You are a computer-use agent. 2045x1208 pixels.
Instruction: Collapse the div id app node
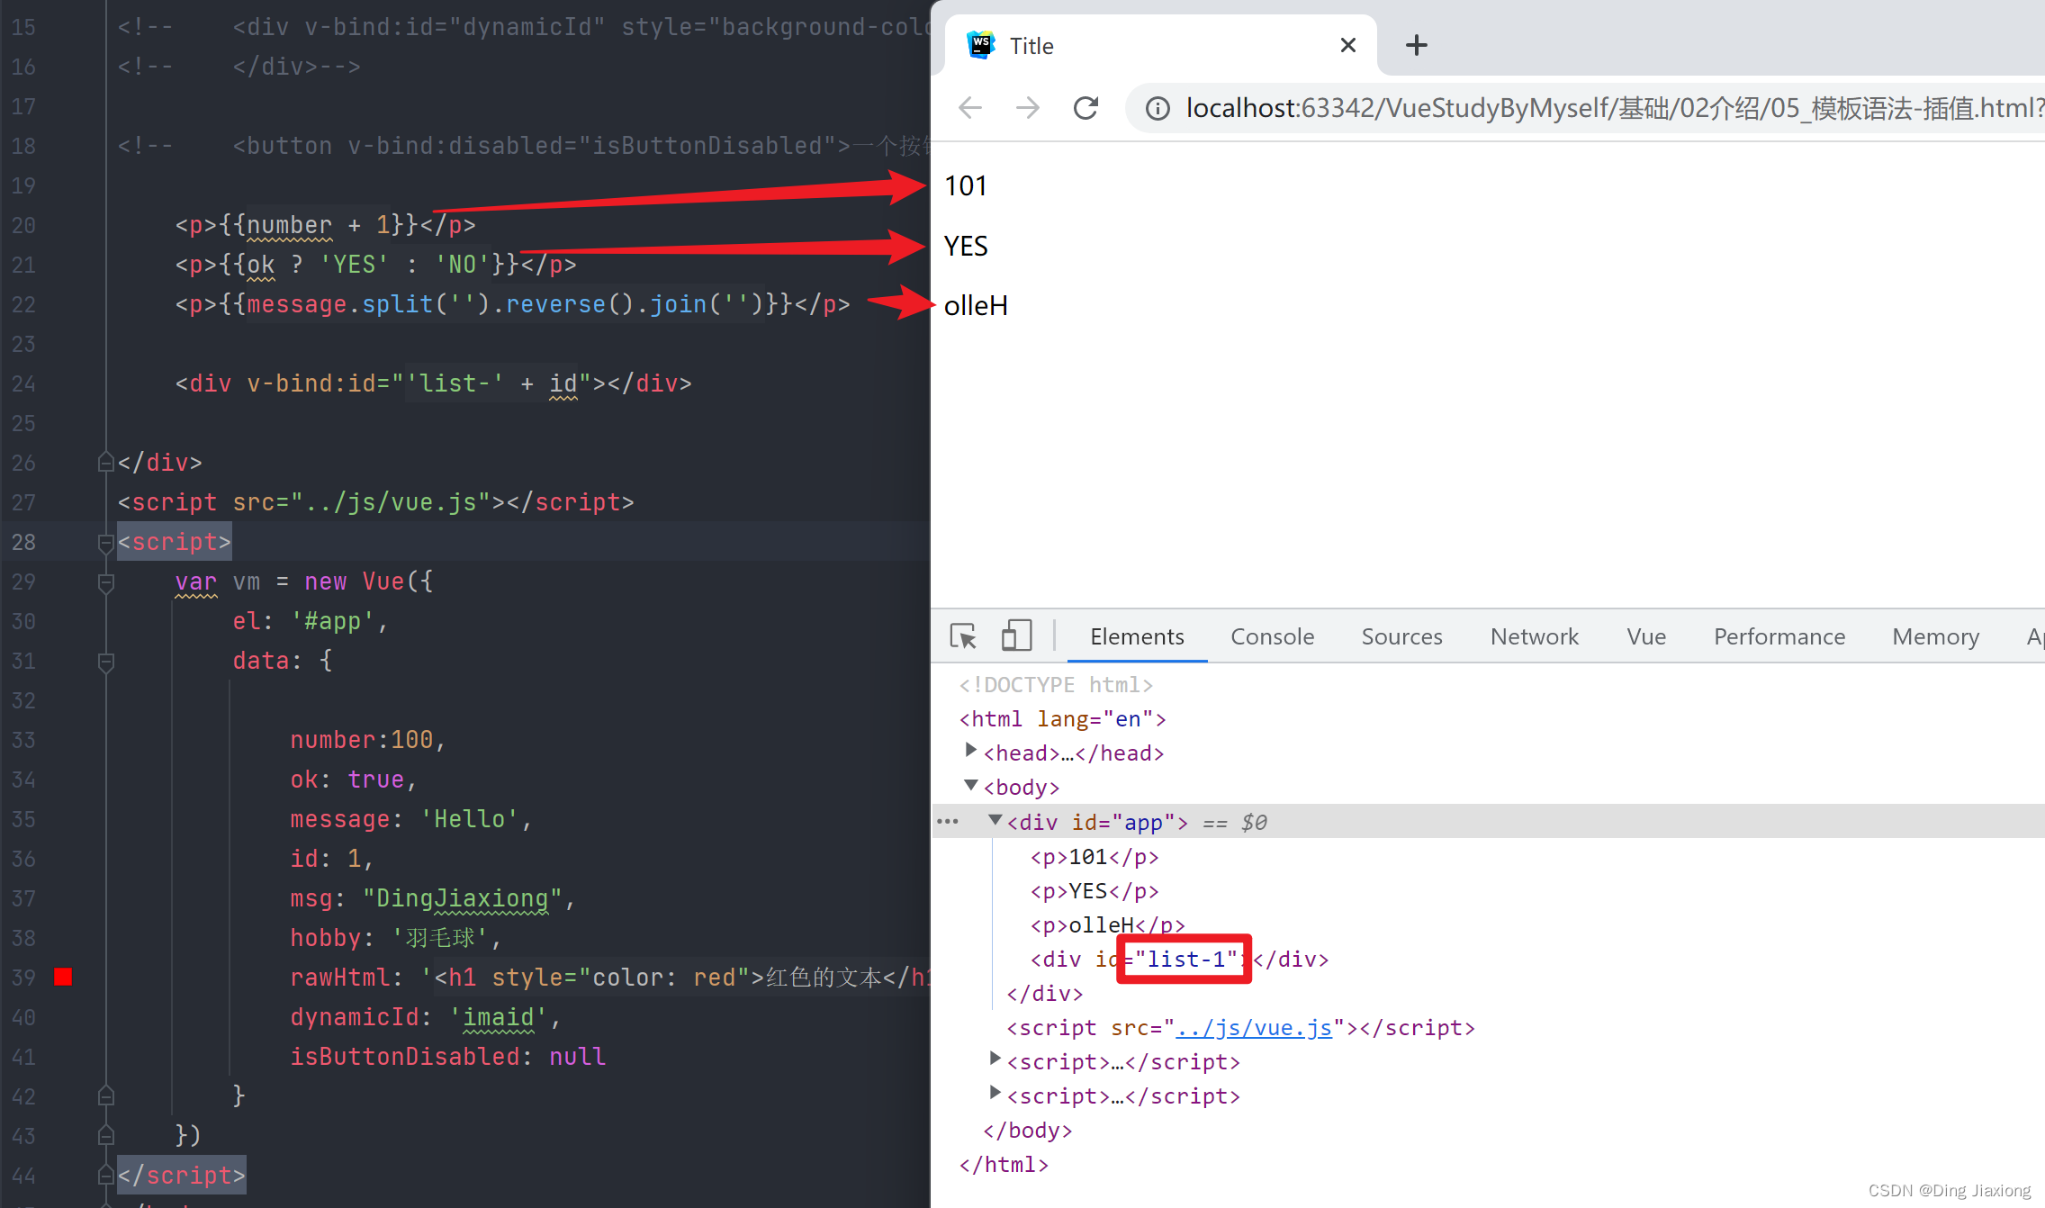point(995,820)
